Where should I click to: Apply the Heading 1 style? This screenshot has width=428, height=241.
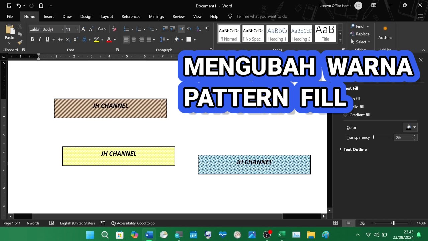277,33
